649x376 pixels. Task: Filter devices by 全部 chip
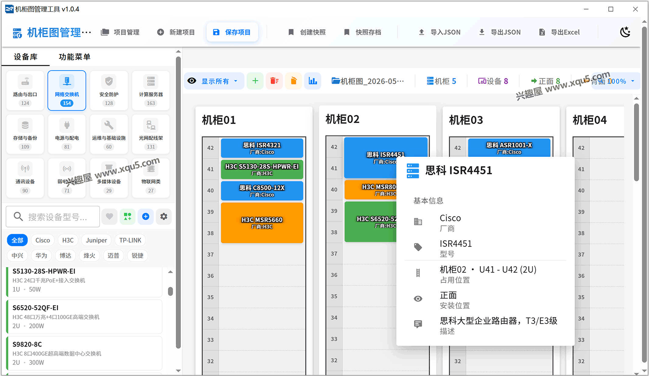[x=17, y=240]
